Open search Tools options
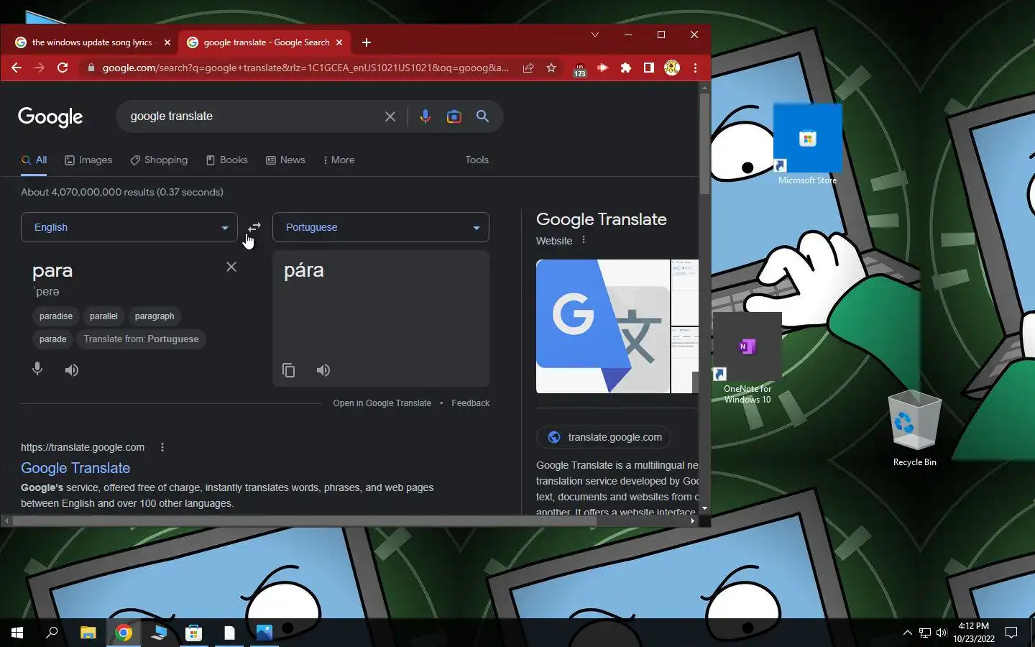This screenshot has height=647, width=1035. pyautogui.click(x=477, y=160)
